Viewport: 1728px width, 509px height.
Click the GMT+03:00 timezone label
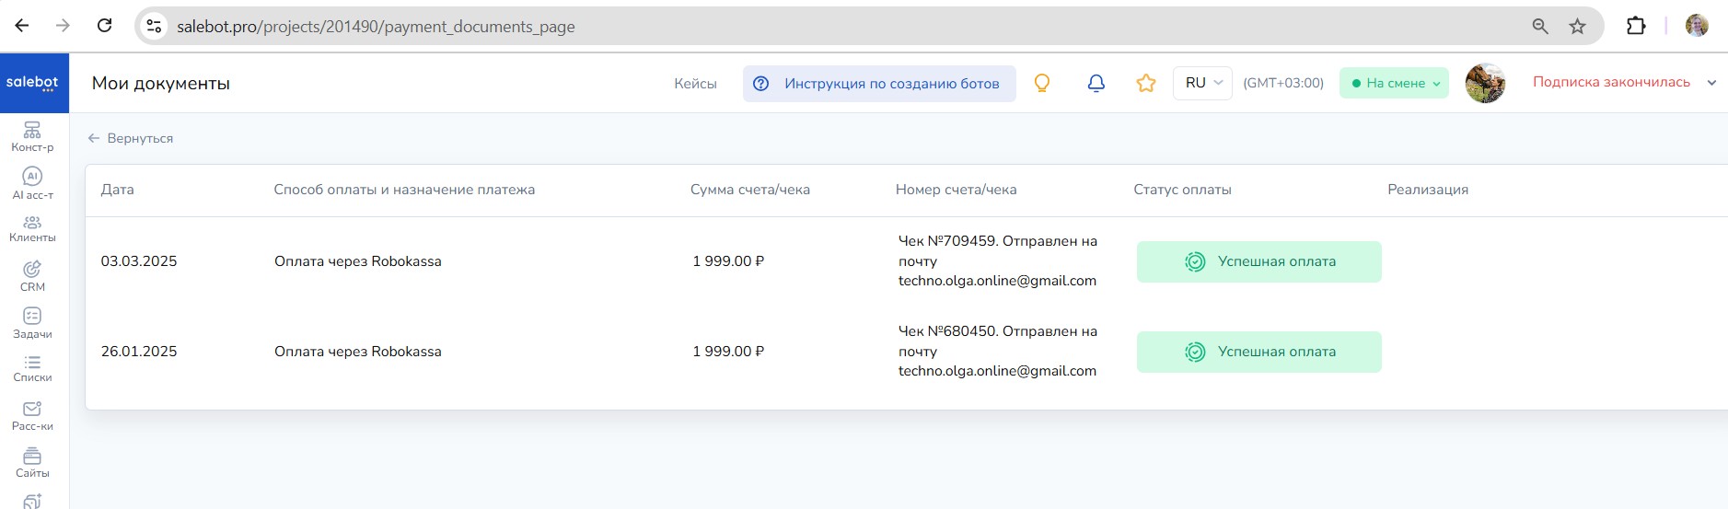(1283, 83)
